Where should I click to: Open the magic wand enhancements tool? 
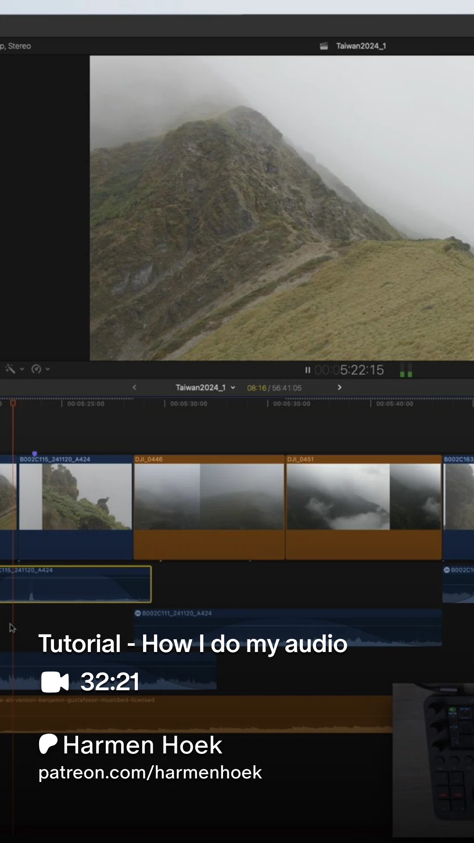click(10, 369)
